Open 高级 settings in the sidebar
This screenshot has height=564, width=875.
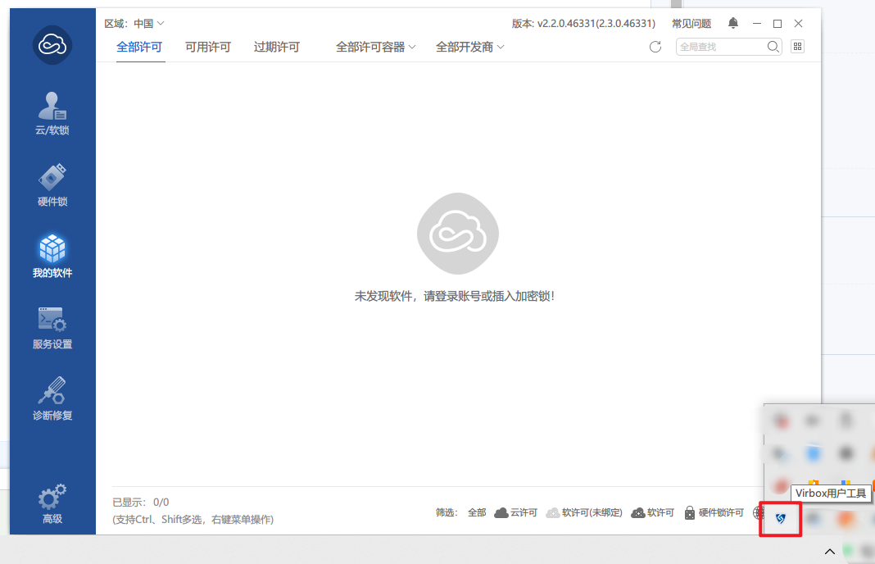[x=52, y=503]
